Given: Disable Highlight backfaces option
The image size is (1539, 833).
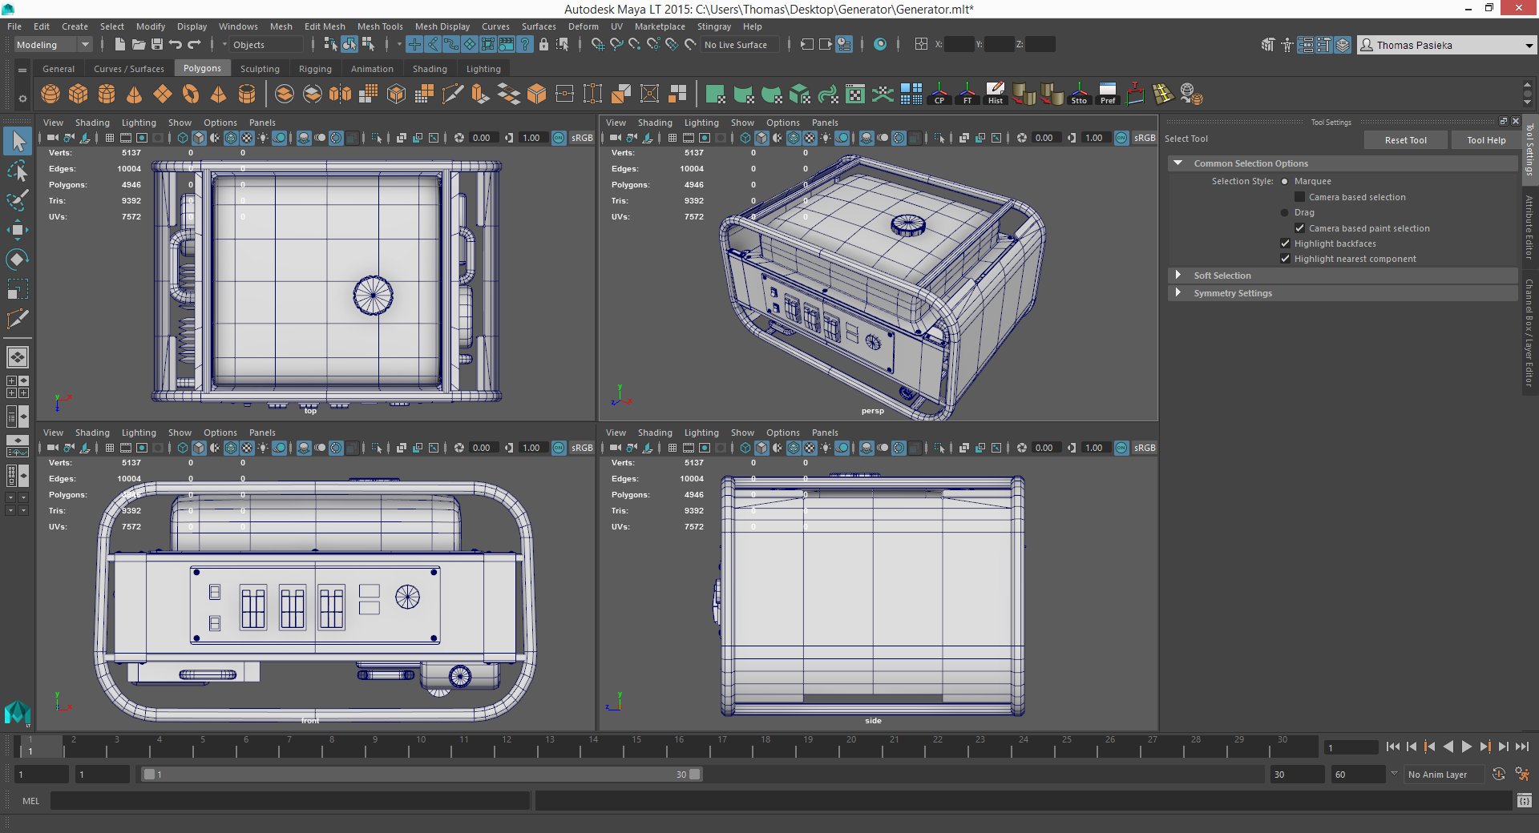Looking at the screenshot, I should pos(1285,243).
